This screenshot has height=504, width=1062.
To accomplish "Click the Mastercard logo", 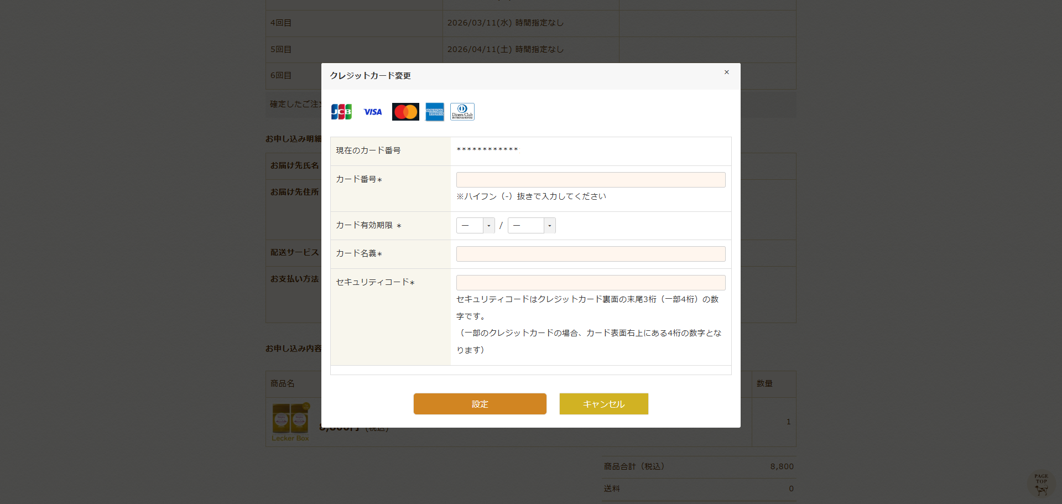I will coord(405,112).
